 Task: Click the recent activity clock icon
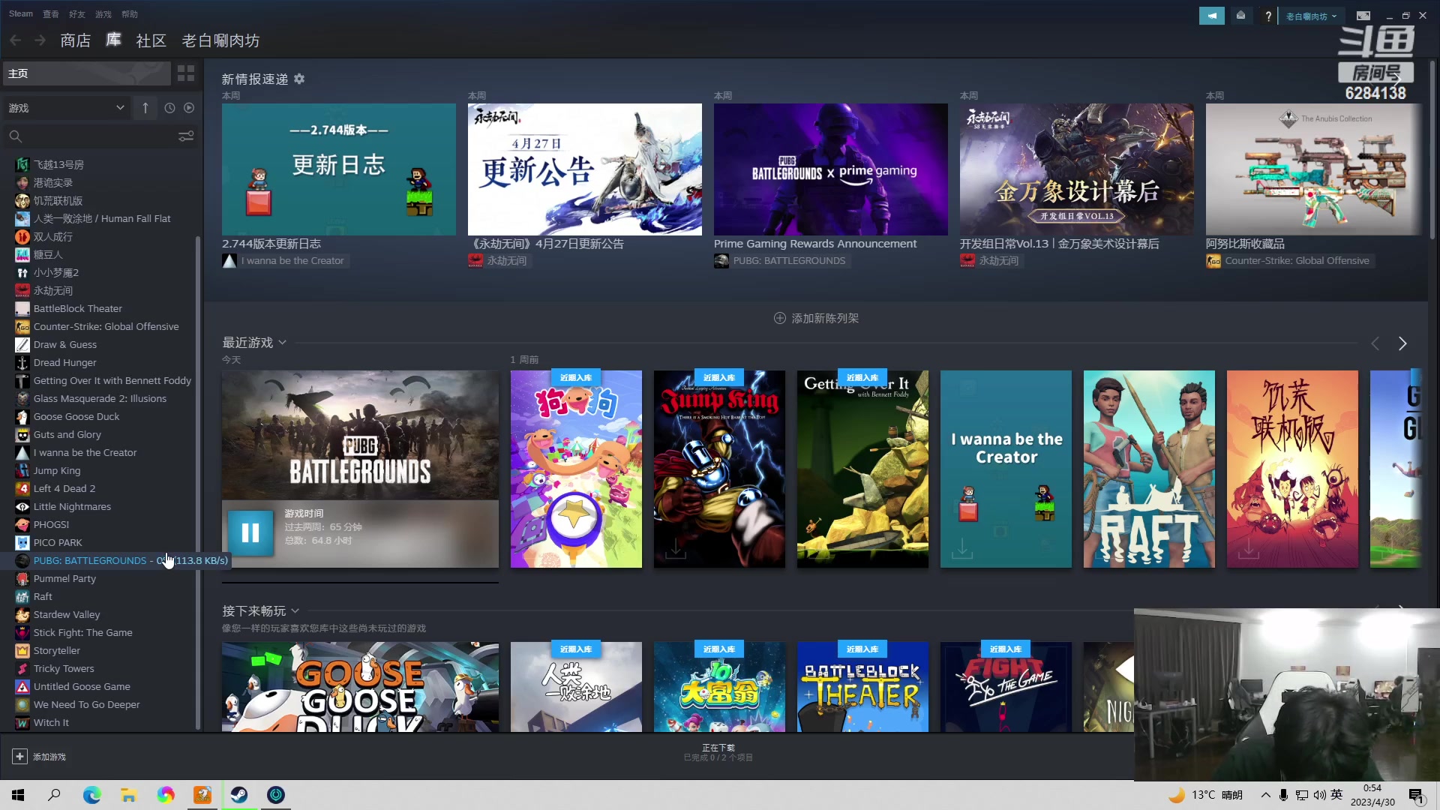coord(169,108)
